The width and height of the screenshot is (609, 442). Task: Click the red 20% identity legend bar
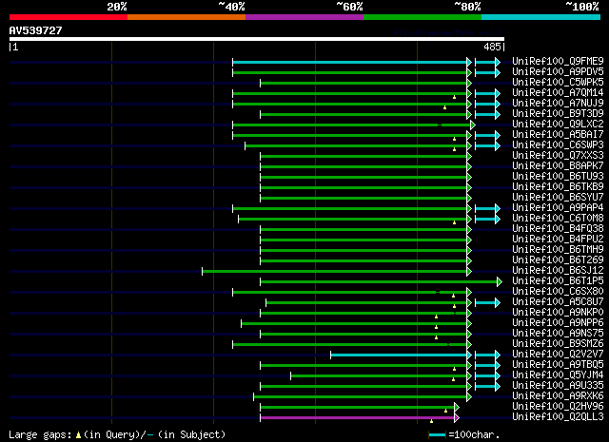coord(69,17)
